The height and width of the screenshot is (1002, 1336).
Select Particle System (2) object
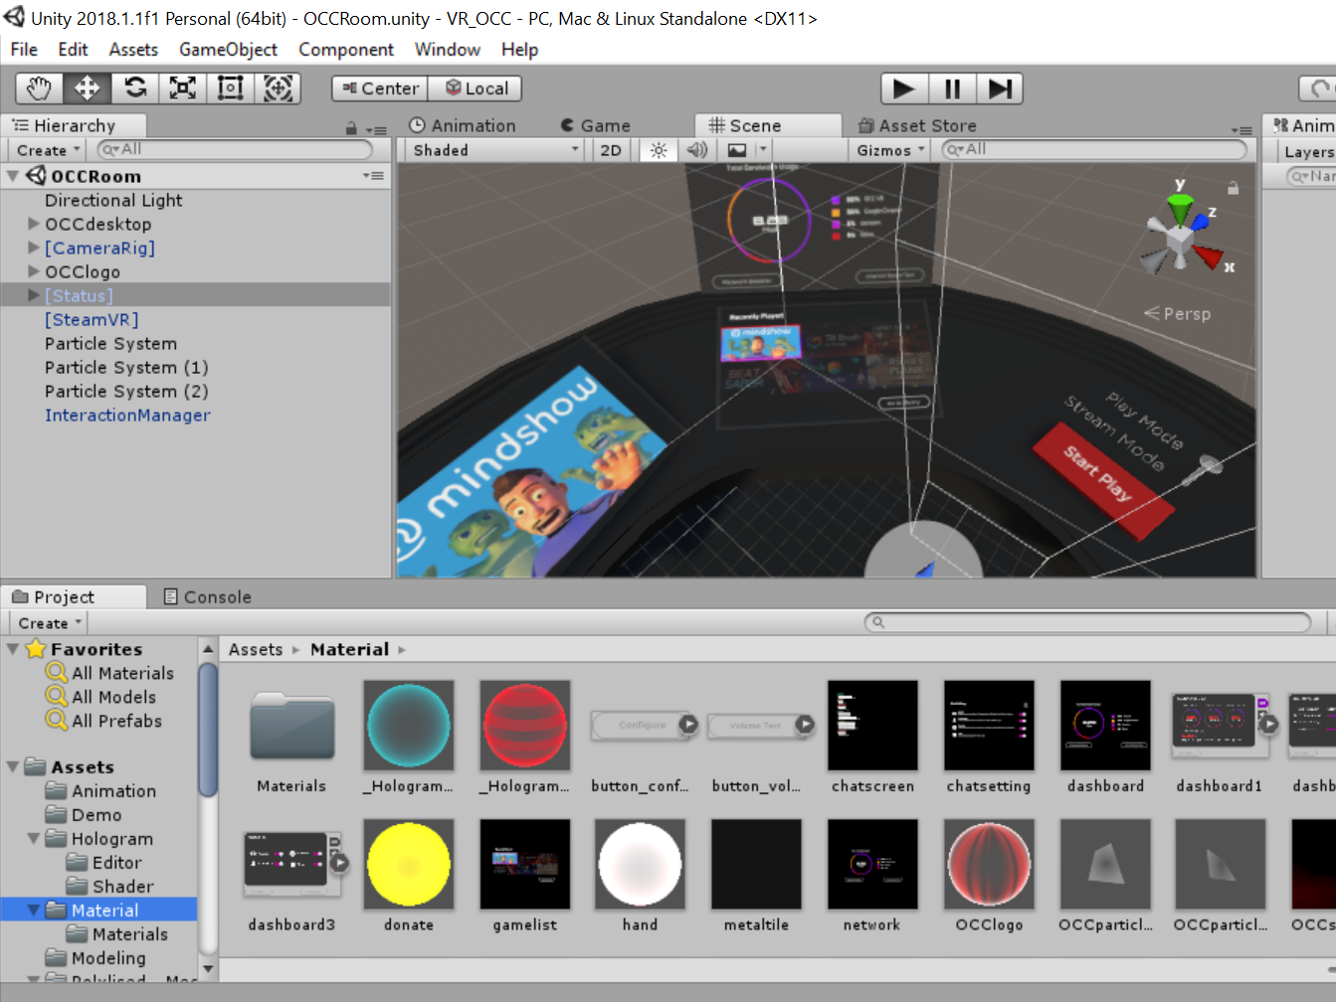click(126, 391)
